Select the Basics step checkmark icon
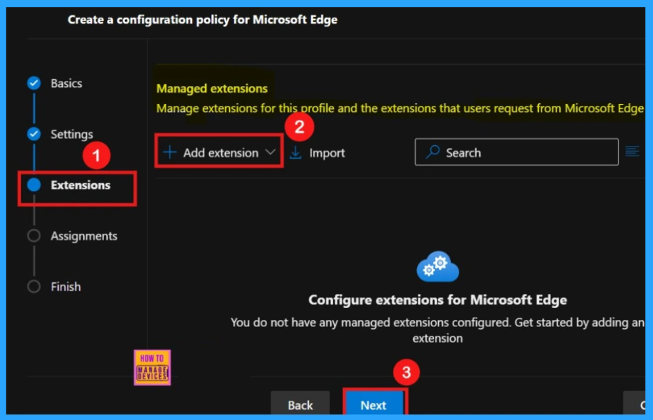Image resolution: width=653 pixels, height=420 pixels. (34, 83)
